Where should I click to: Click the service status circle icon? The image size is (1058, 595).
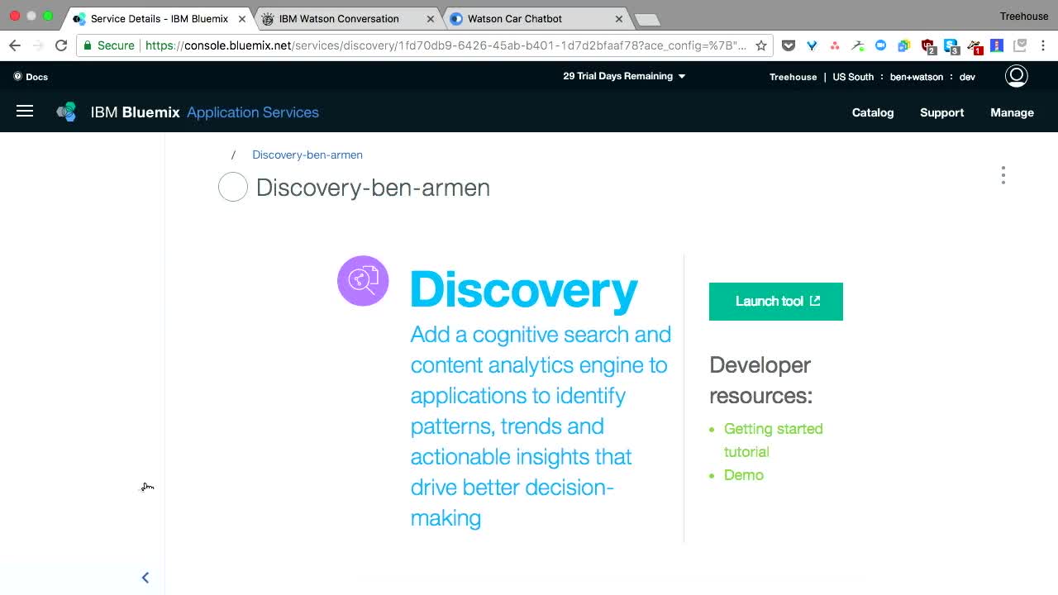pos(233,187)
